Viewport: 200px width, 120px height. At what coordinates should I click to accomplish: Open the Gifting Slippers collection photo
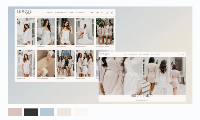[x=46, y=63]
